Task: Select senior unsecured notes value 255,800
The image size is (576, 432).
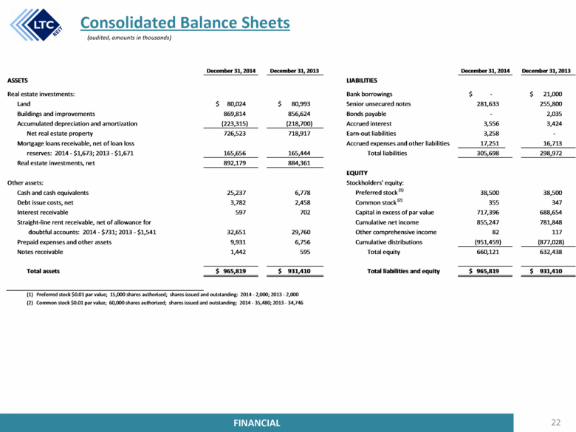Action: tap(551, 104)
